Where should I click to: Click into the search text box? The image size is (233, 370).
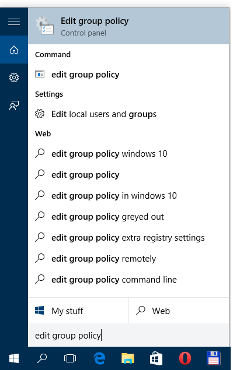(x=128, y=335)
